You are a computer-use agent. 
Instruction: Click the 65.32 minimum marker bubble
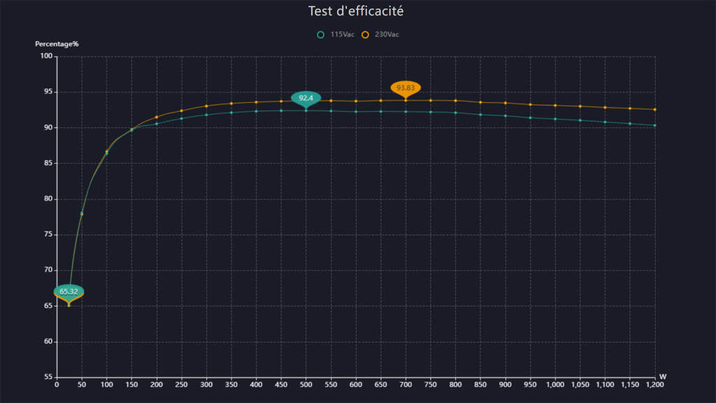click(69, 291)
